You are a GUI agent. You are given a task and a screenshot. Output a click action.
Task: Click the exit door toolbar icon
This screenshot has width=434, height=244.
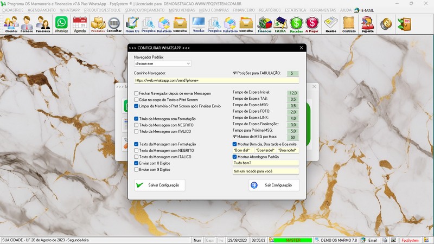404,24
